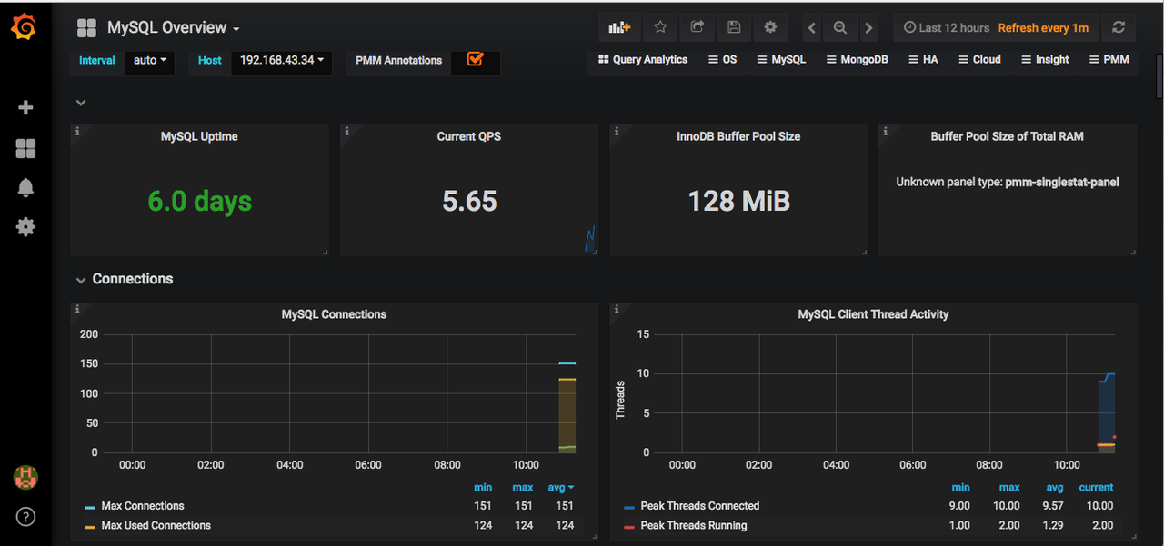Open dashboard settings gear in top toolbar
This screenshot has height=546, width=1164.
(x=770, y=27)
